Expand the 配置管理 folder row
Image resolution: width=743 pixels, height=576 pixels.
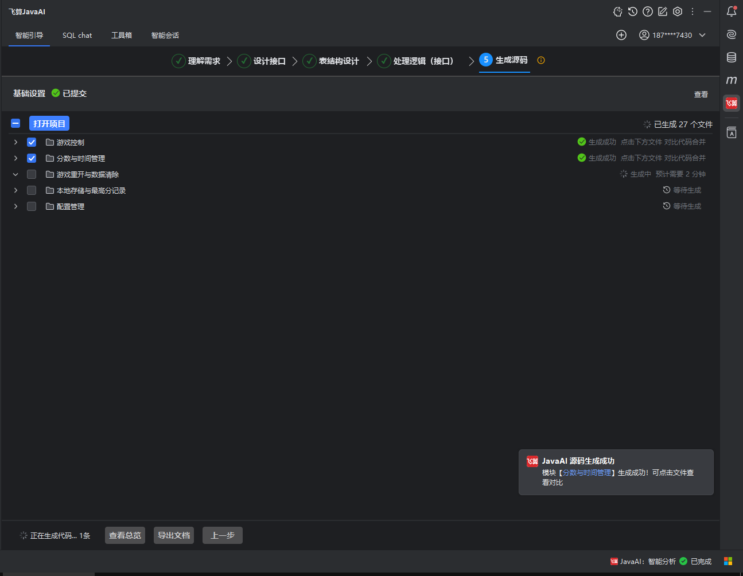click(15, 206)
